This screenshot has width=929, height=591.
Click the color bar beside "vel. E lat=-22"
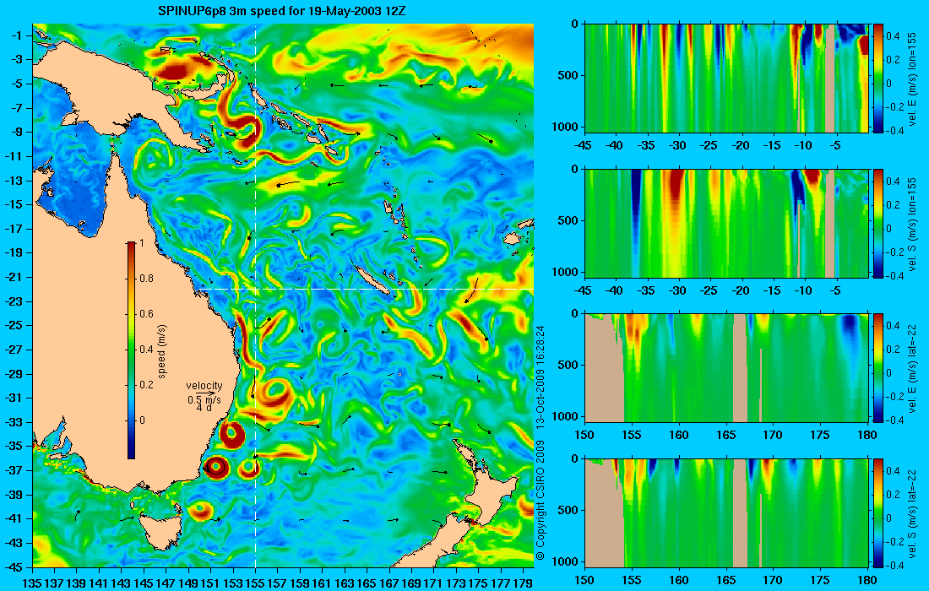coord(878,368)
